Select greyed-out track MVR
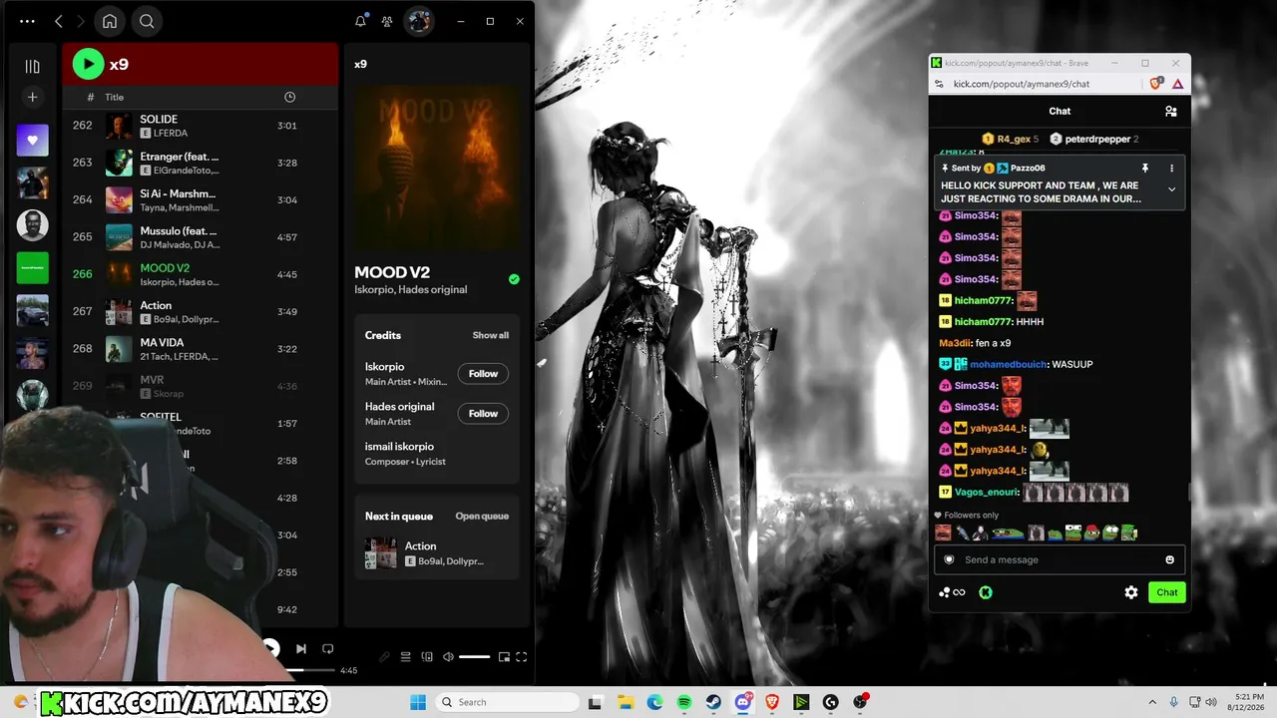This screenshot has height=718, width=1277. tap(200, 386)
